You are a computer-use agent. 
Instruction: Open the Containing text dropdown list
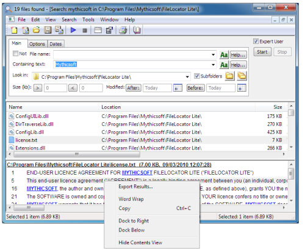(213, 65)
